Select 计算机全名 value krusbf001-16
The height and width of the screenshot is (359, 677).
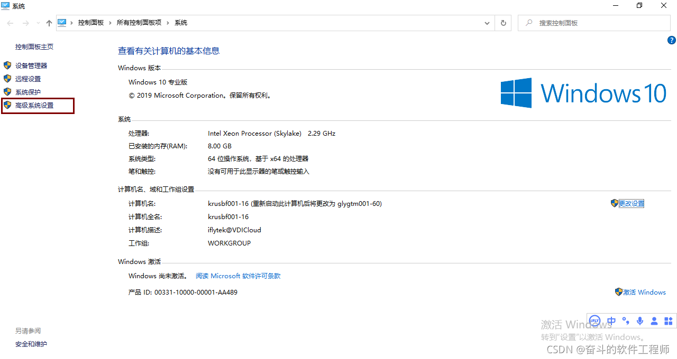[x=228, y=216]
